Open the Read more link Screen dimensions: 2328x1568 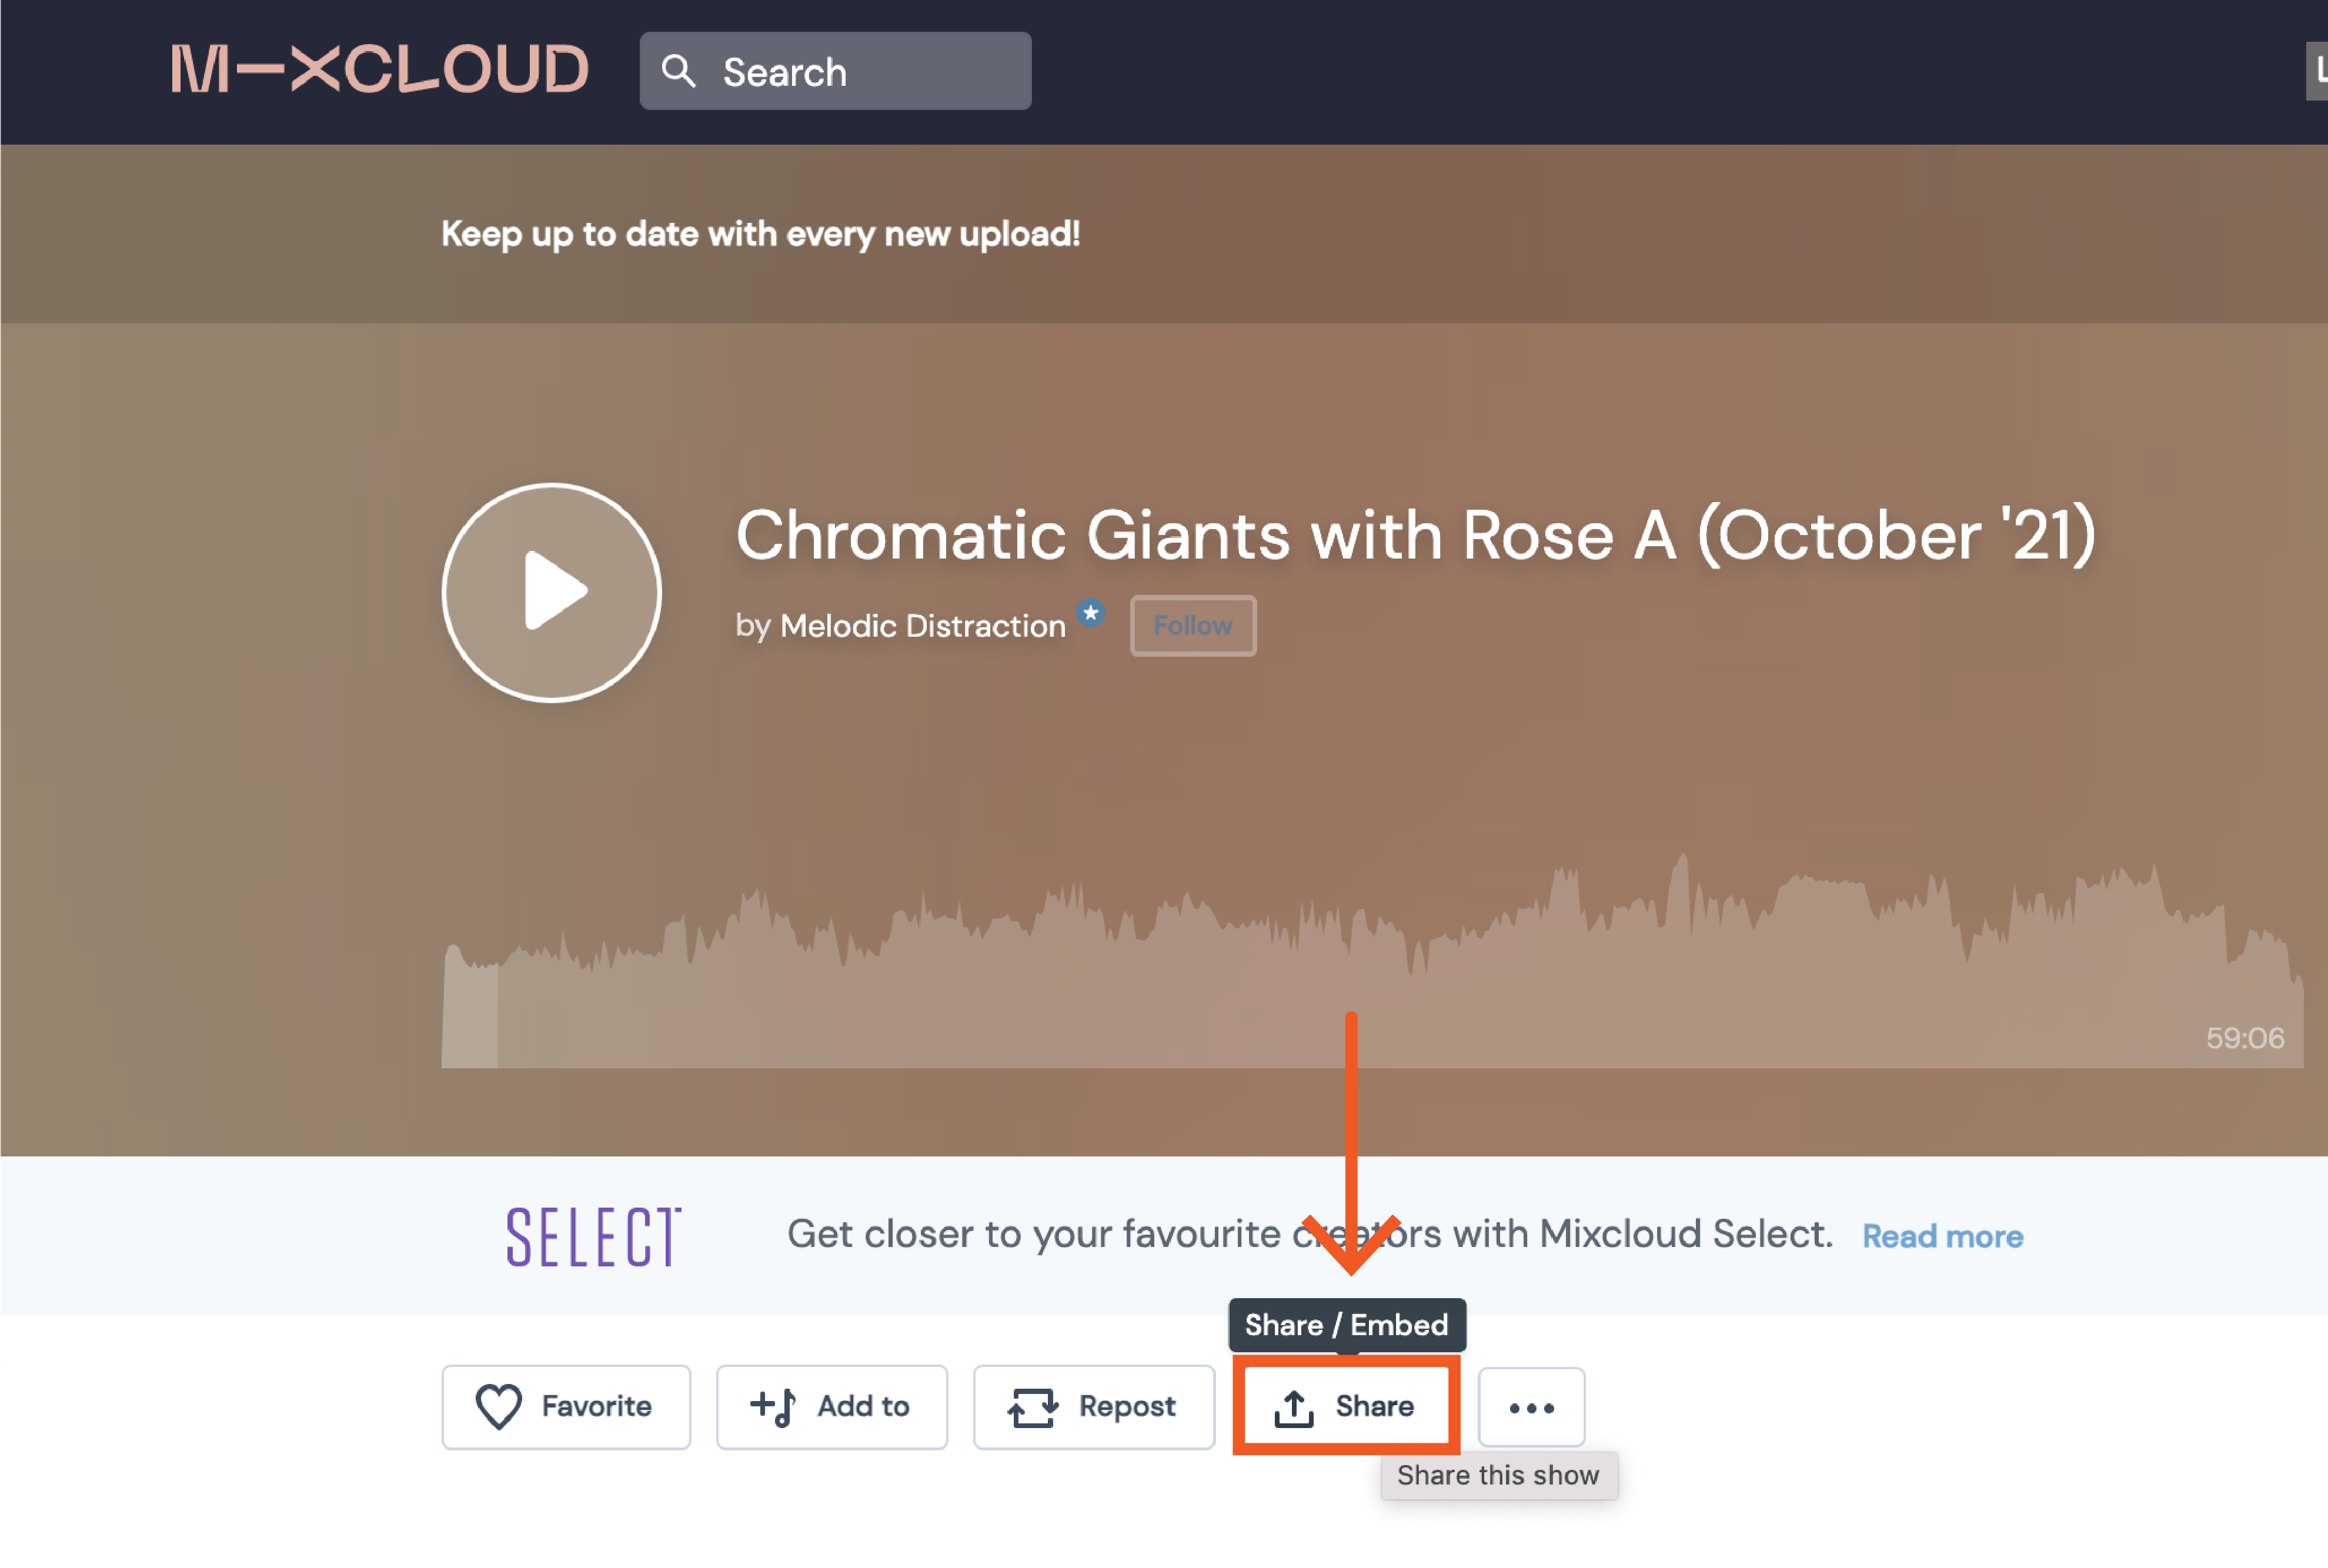[1942, 1237]
